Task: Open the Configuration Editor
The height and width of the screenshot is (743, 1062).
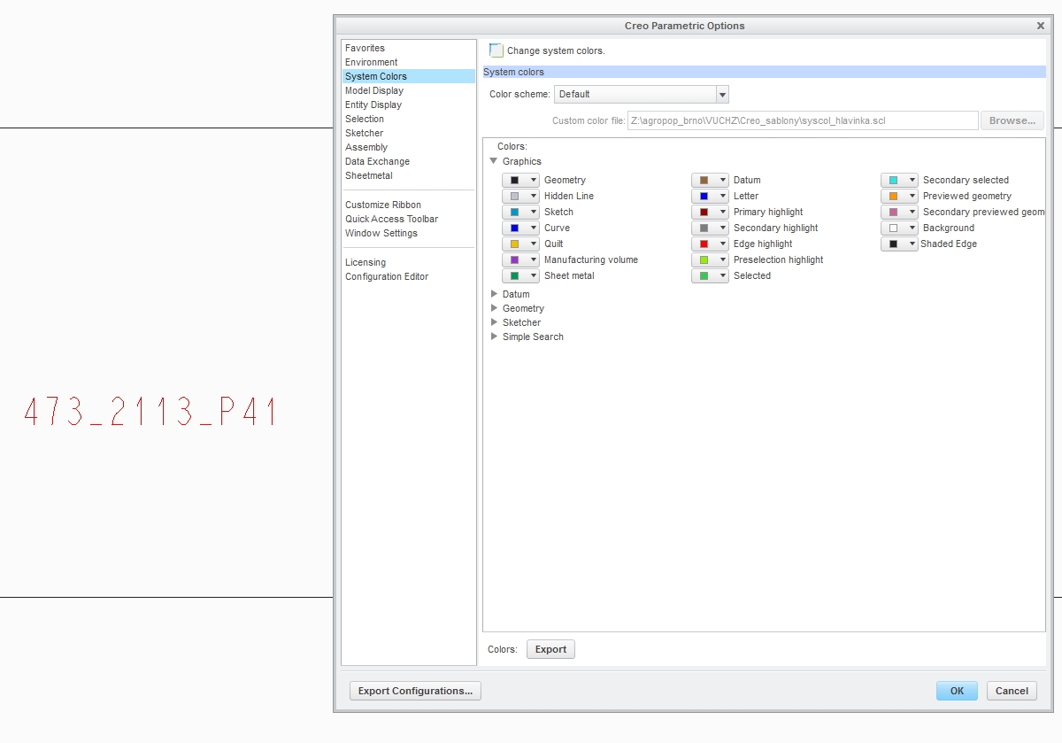Action: [409, 276]
